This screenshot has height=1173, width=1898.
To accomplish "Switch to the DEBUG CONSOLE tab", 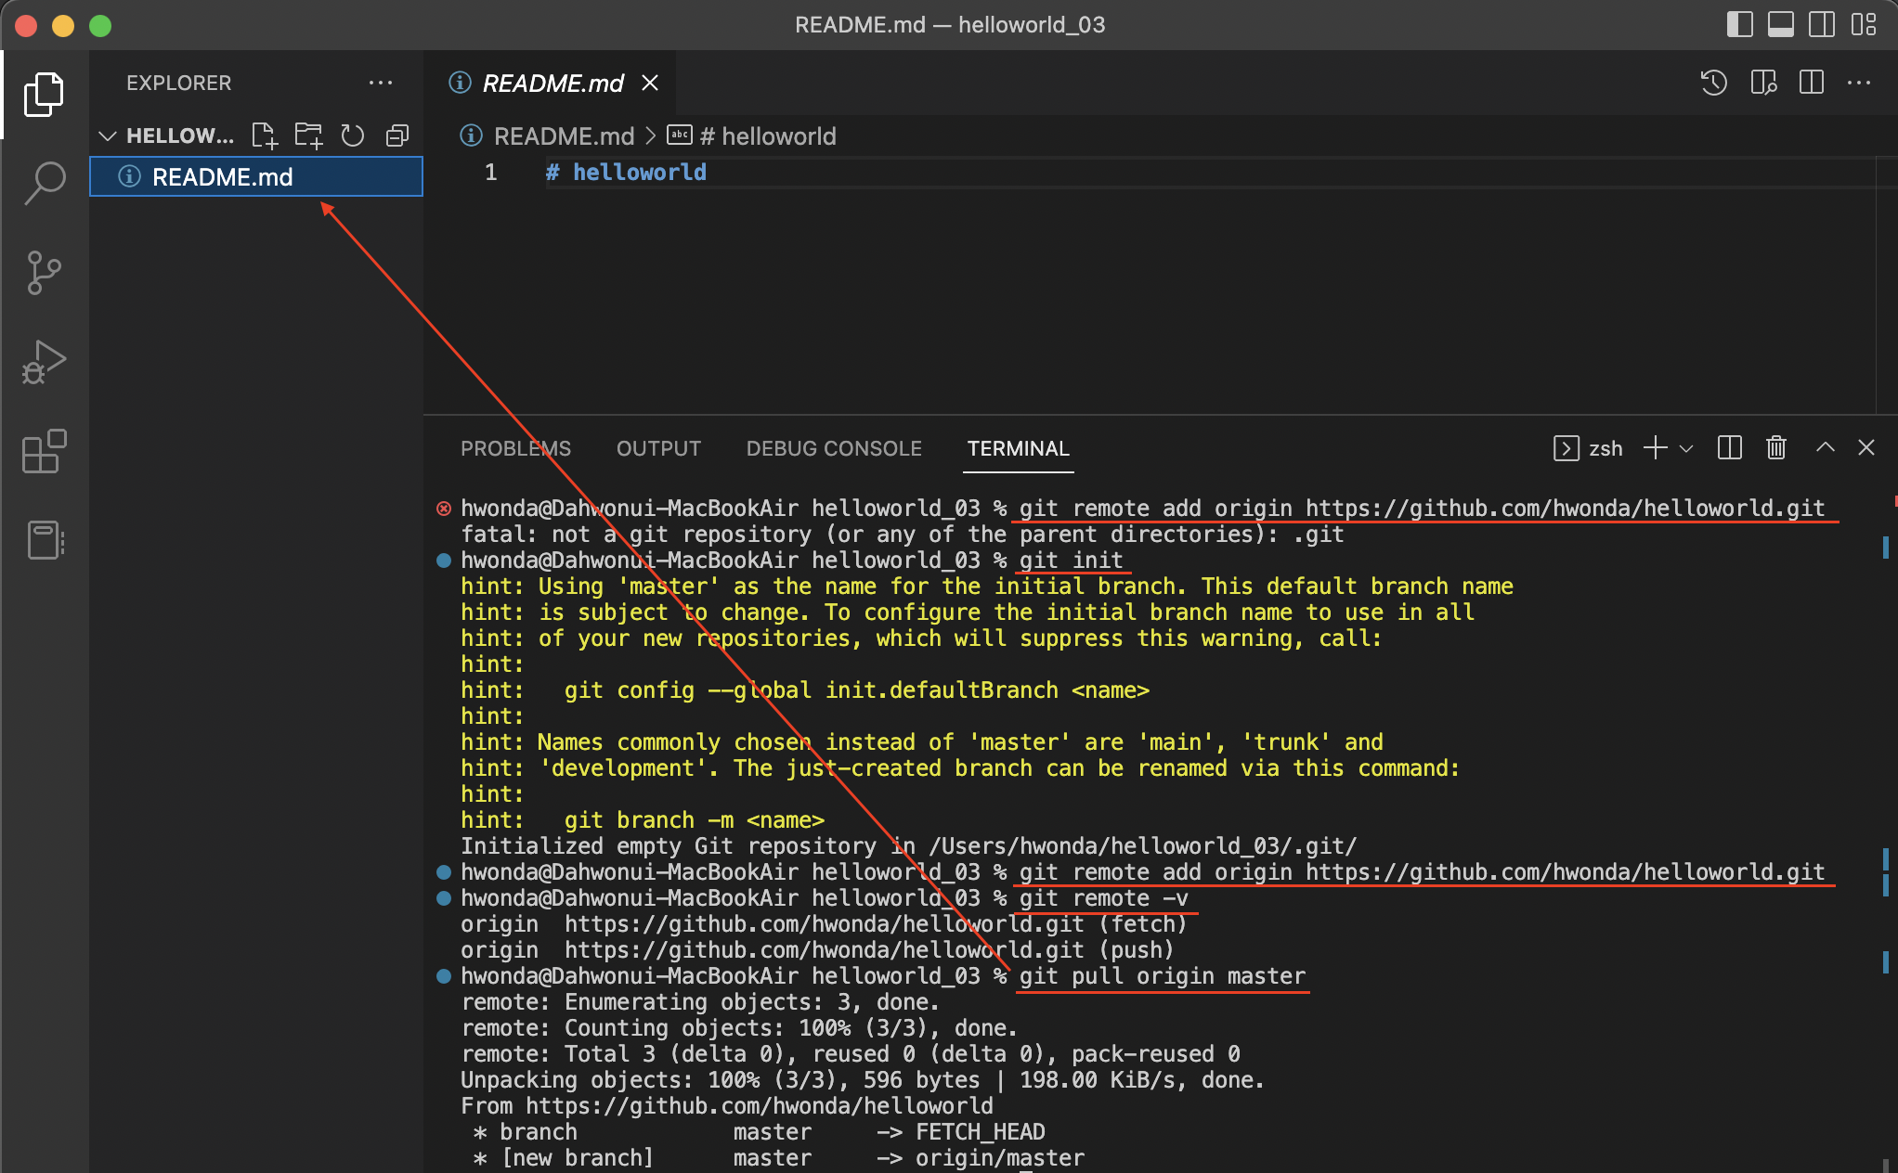I will pos(833,448).
